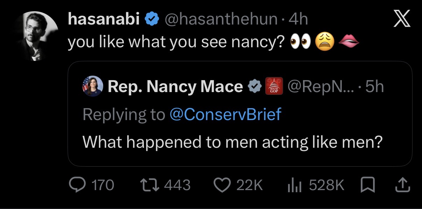Viewport: 422px width, 209px height.
Task: Click Nancy Mace's gray verified badge
Action: pos(254,87)
